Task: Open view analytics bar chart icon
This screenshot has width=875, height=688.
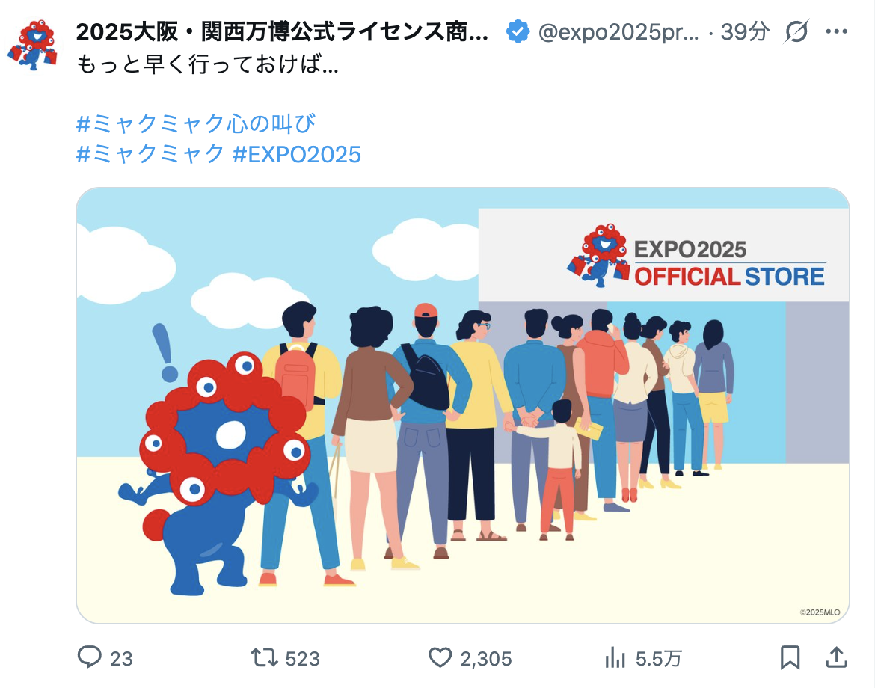Action: click(615, 657)
